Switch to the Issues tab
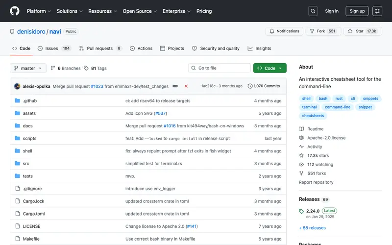The image size is (392, 245). coord(54,49)
